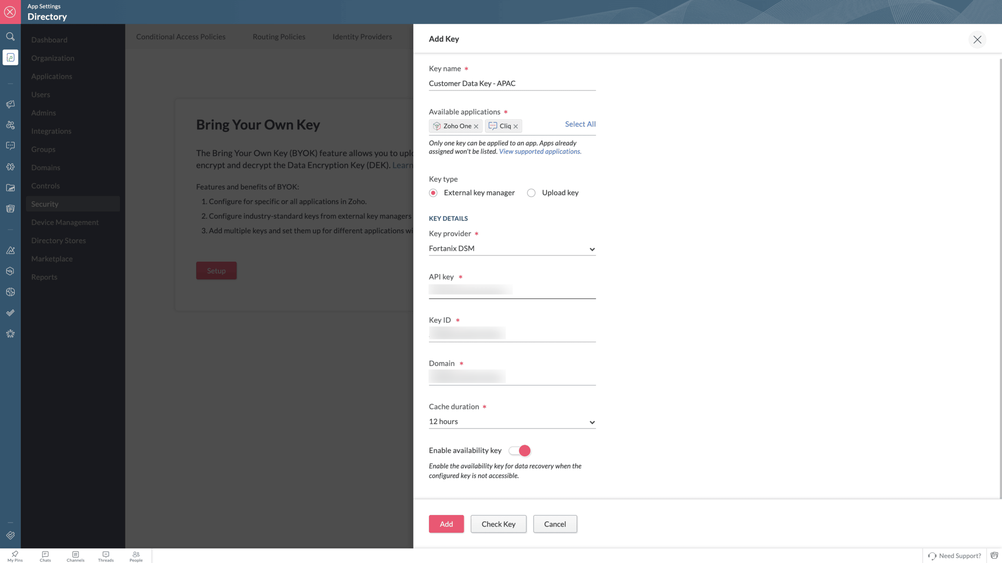Open Identity Providers tab
This screenshot has height=563, width=1002.
[x=362, y=37]
